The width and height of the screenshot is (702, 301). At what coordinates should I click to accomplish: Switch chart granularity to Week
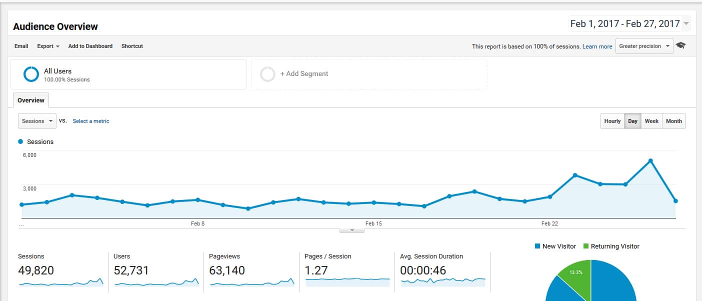[651, 121]
